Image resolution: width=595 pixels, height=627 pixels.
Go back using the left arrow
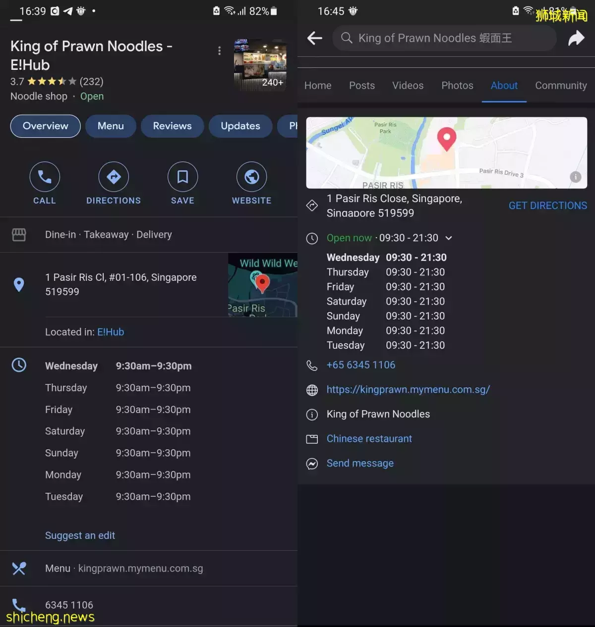(x=315, y=38)
